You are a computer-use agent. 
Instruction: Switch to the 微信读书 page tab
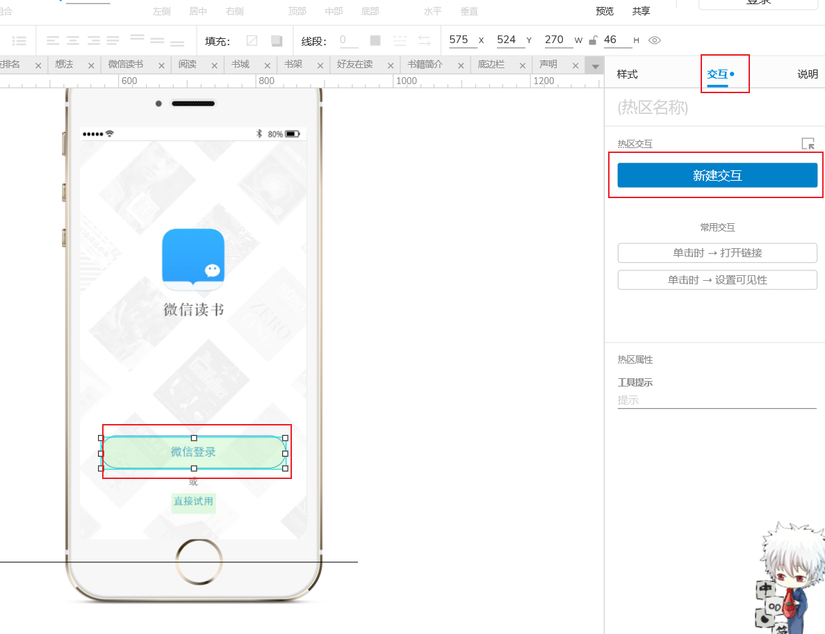tap(125, 64)
